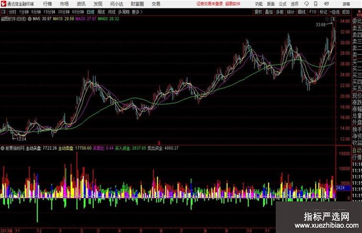Viewport: 362px width, 233px height.
Task: Toggle 自选 watchlist button
Action: click(335, 12)
